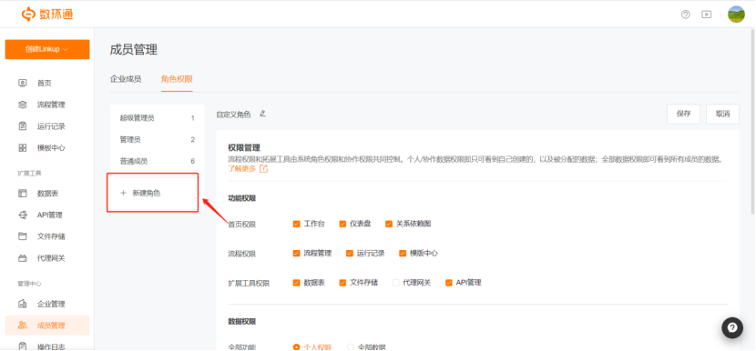Image resolution: width=756 pixels, height=351 pixels.
Task: Click the help question mark icon in header
Action: (685, 15)
